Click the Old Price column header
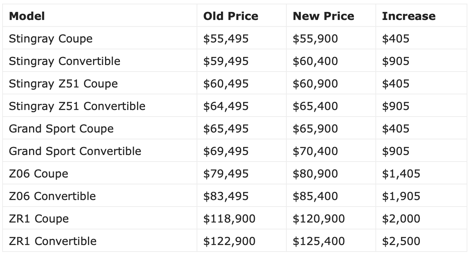The height and width of the screenshot is (257, 471). pos(231,16)
